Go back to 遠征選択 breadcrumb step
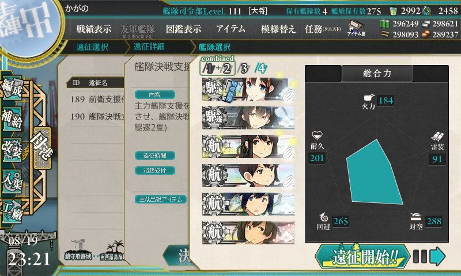 click(x=92, y=47)
